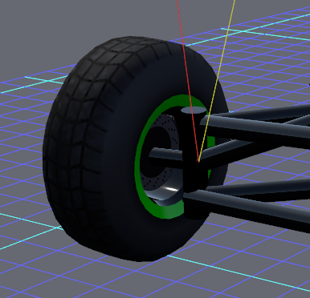The image size is (310, 298).
Task: Click the shiny highlight on the wheel hub
Action: tap(170, 190)
